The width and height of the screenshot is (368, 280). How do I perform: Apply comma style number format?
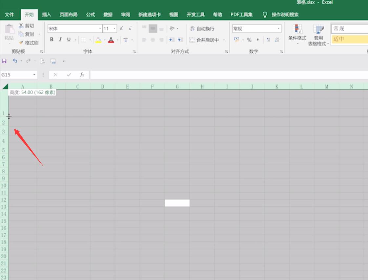tap(258, 40)
